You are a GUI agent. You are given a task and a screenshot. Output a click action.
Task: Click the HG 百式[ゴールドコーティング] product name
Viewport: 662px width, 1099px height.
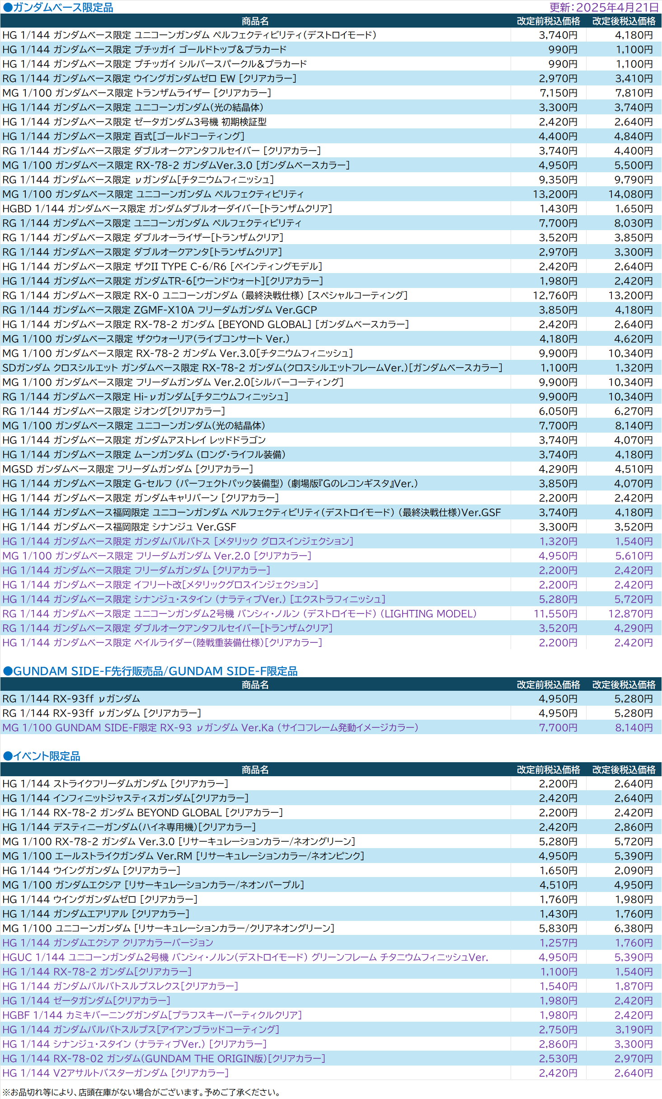[123, 136]
